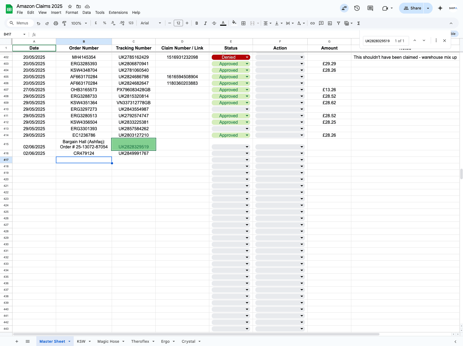The width and height of the screenshot is (463, 346).
Task: Insert a link with chain icon
Action: [313, 23]
